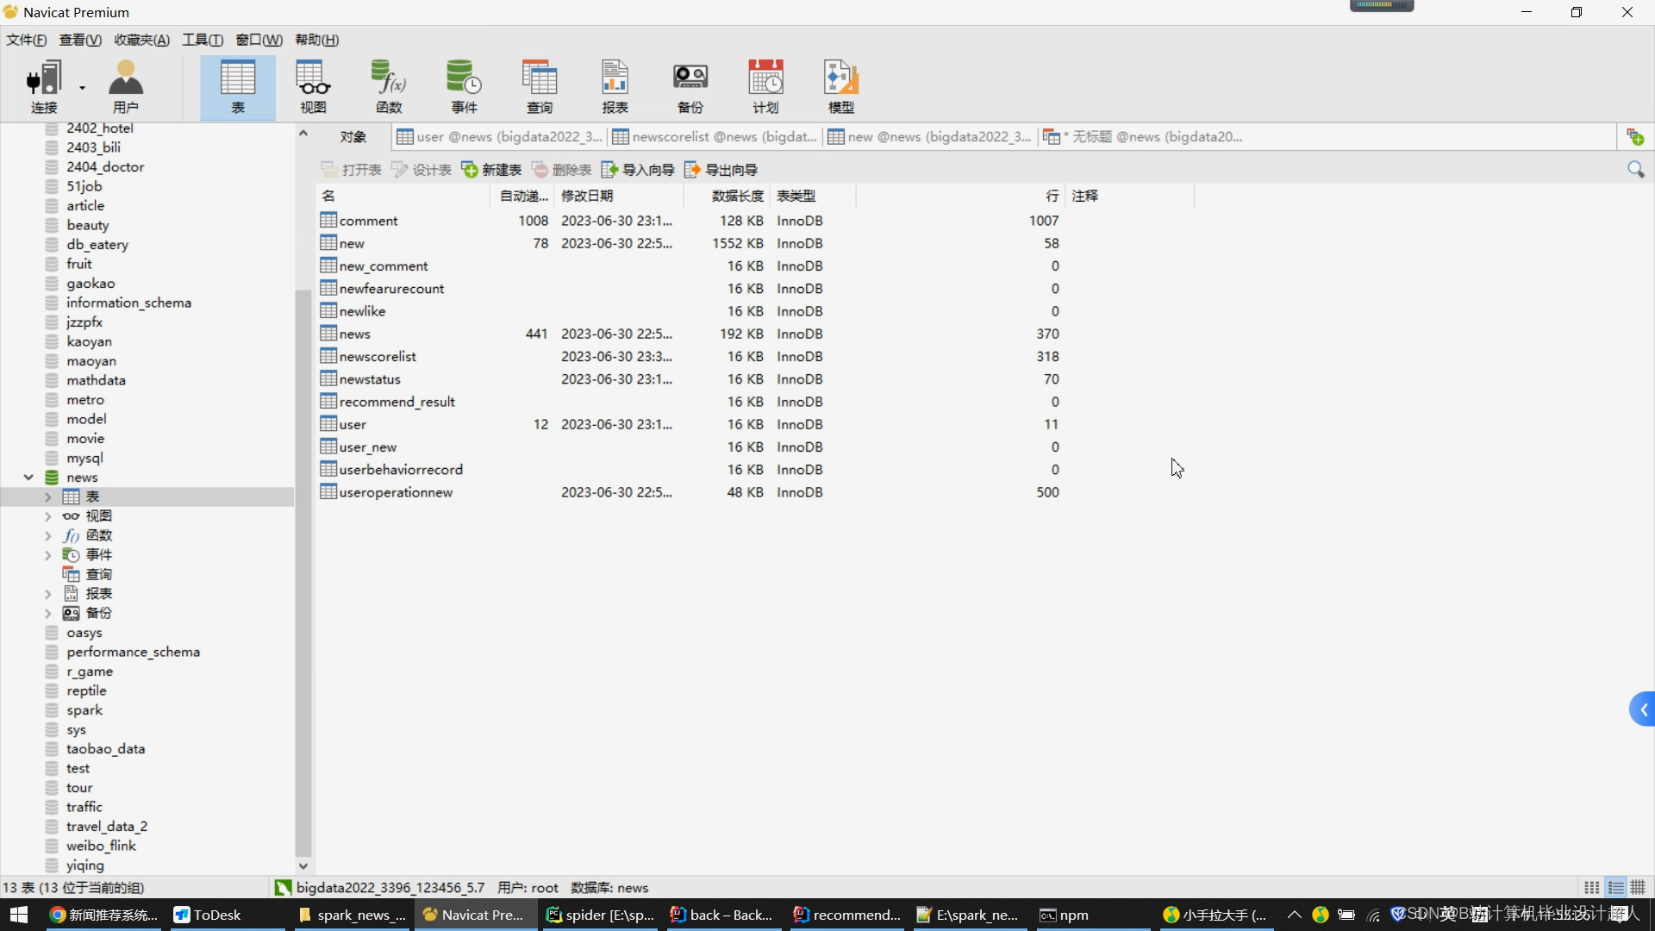Expand the 视图 views node
This screenshot has width=1655, height=931.
[48, 516]
